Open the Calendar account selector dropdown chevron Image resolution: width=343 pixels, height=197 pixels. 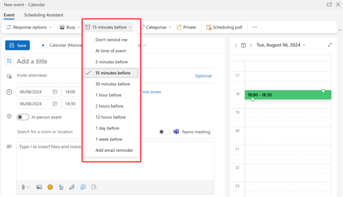coord(145,45)
